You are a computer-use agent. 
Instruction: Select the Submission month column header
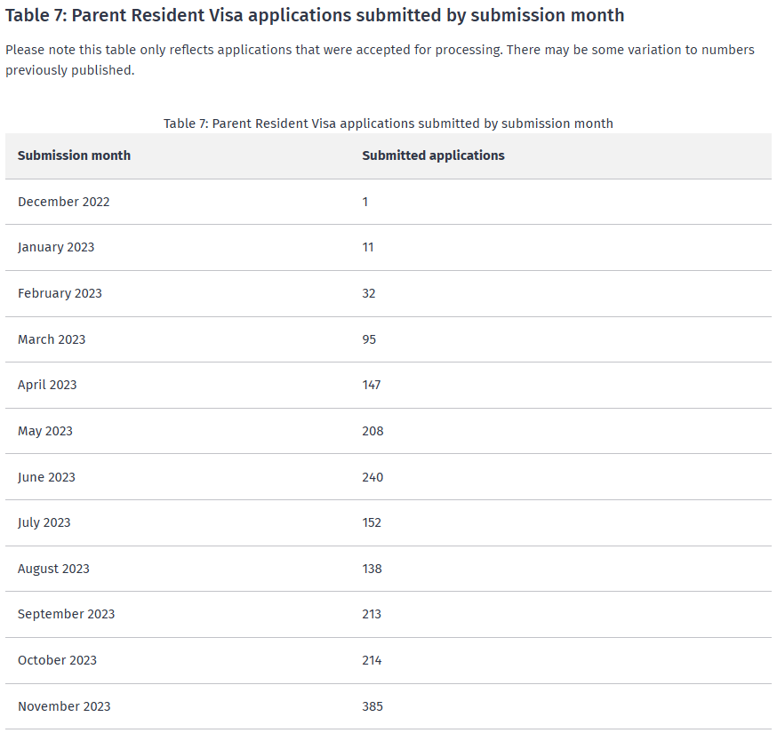74,155
